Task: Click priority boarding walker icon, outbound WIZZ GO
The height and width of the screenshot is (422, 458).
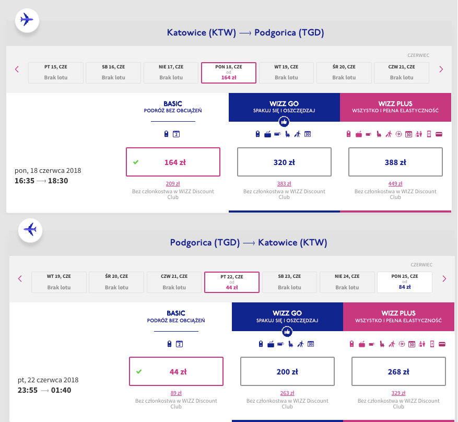Action: click(297, 134)
